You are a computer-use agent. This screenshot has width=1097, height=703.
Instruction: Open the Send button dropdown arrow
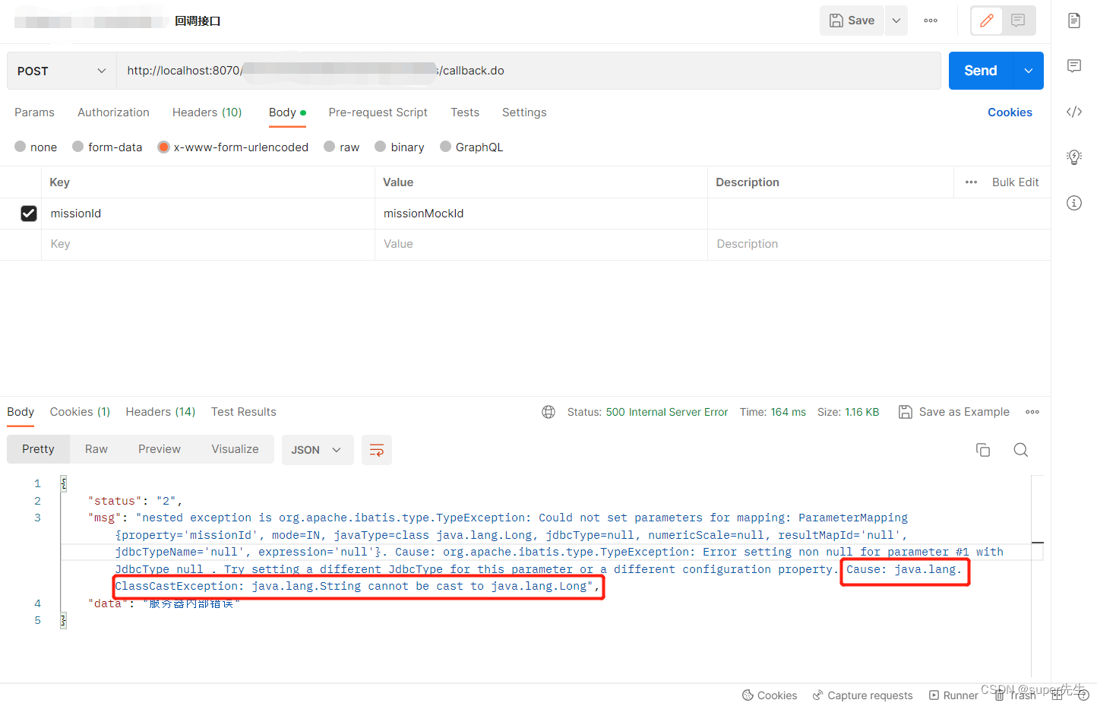point(1028,71)
